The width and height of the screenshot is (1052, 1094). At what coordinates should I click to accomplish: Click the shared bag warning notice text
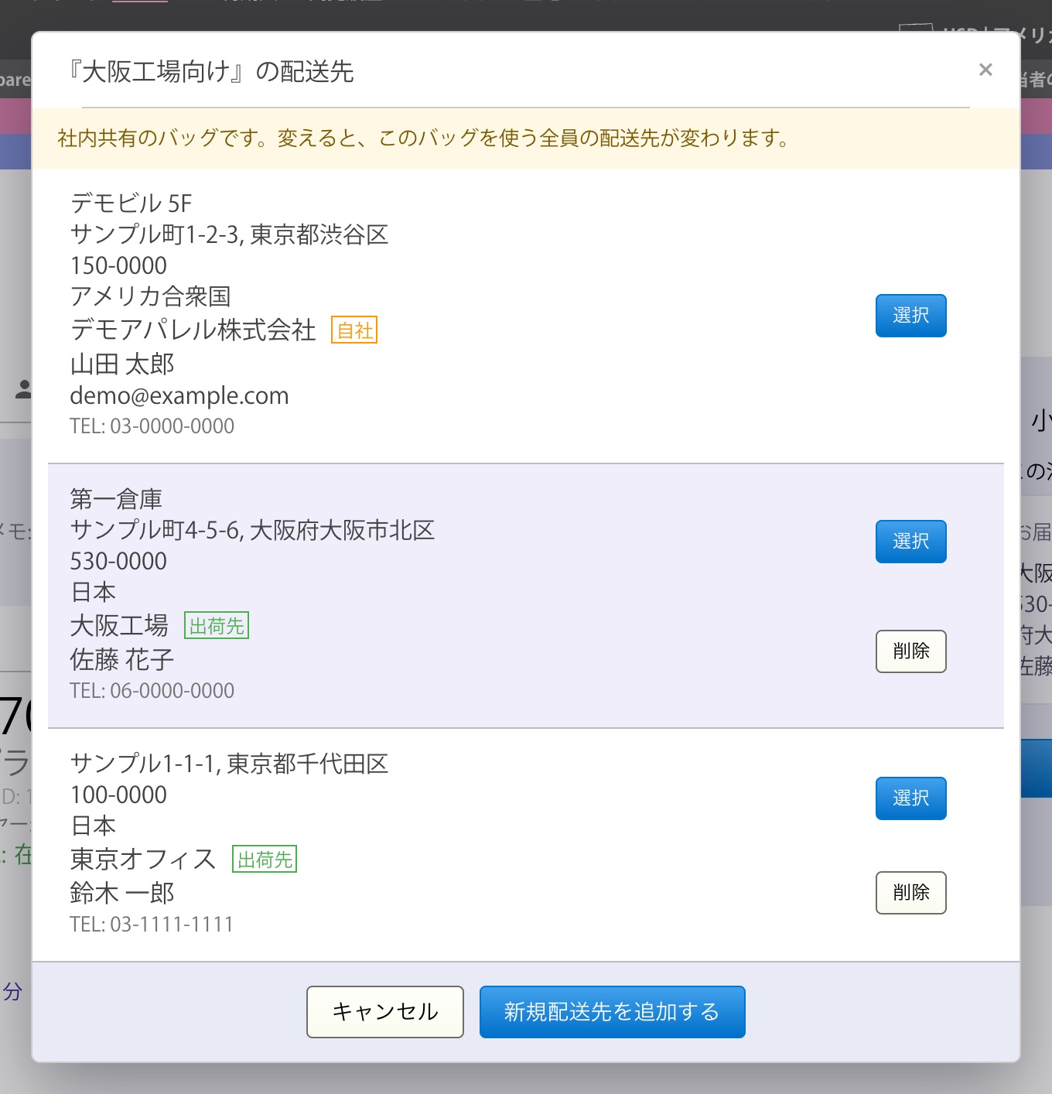(x=424, y=138)
